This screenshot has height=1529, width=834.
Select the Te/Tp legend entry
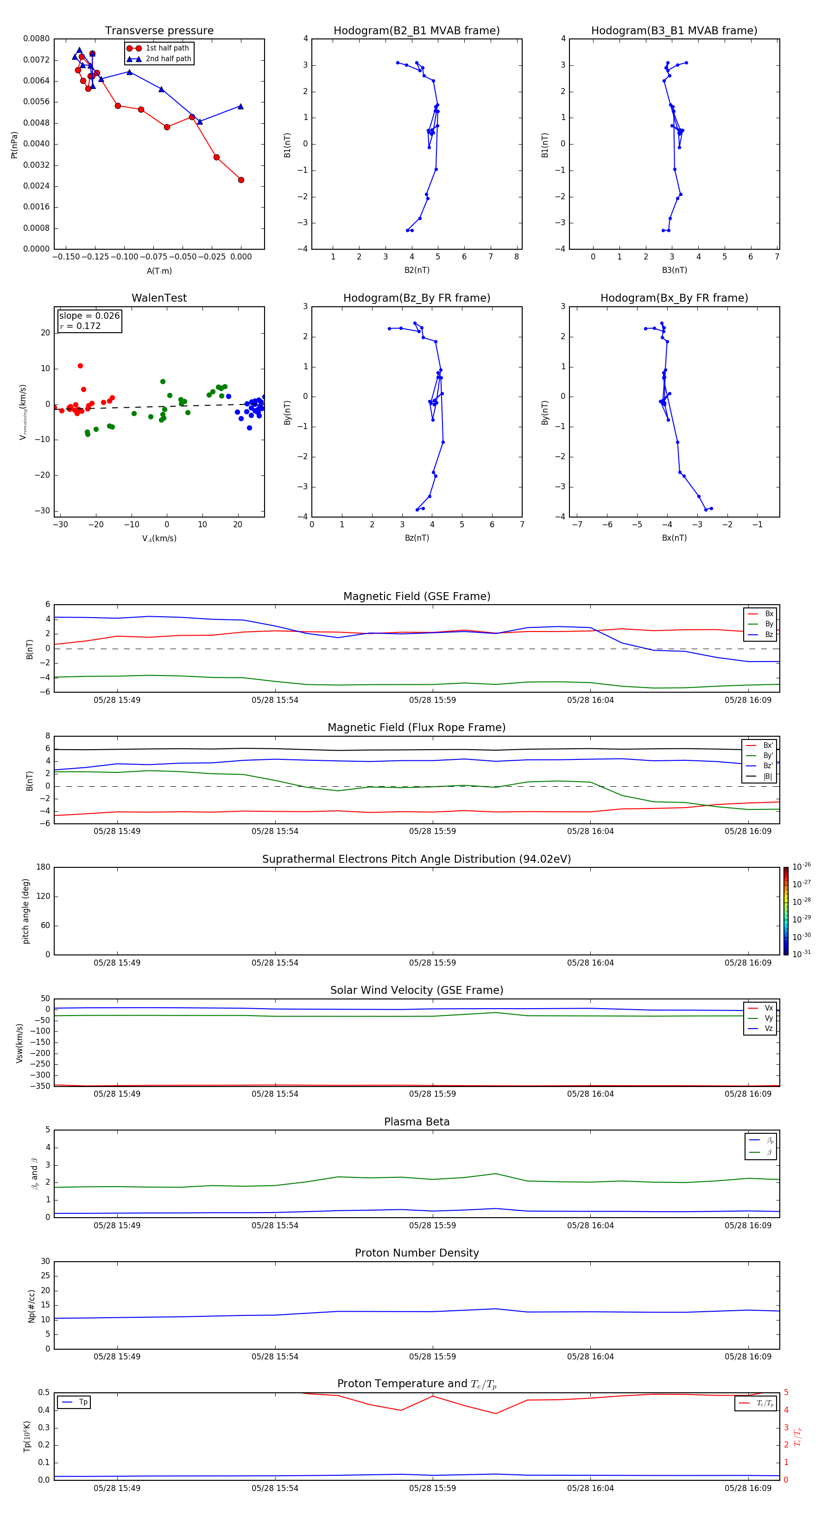pos(756,1403)
